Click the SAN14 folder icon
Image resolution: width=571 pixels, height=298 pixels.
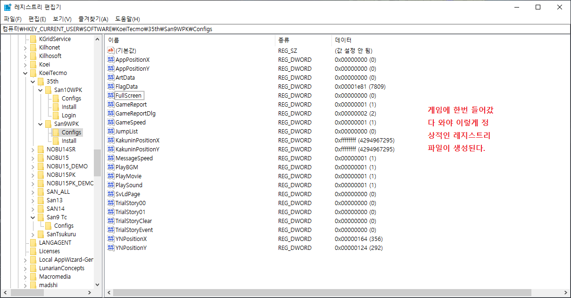point(41,209)
